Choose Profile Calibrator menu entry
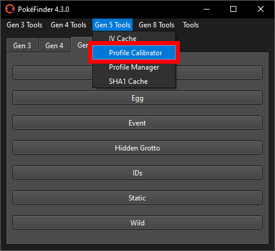 pos(134,52)
